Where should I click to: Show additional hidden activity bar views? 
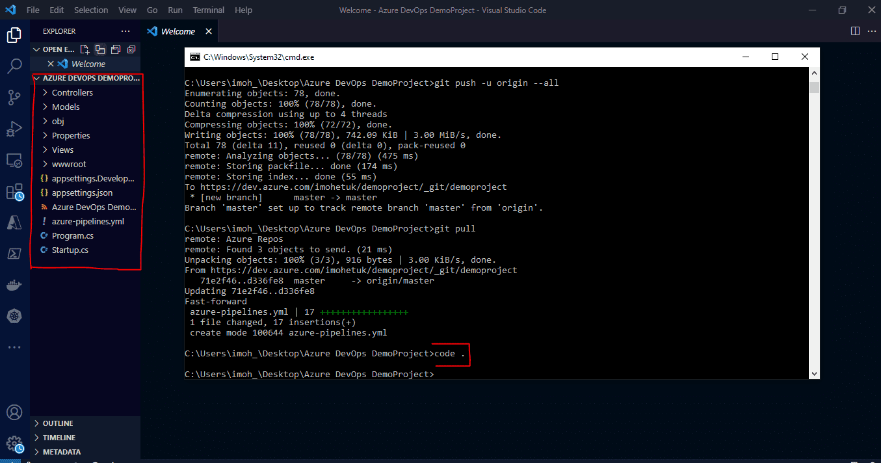[x=14, y=347]
